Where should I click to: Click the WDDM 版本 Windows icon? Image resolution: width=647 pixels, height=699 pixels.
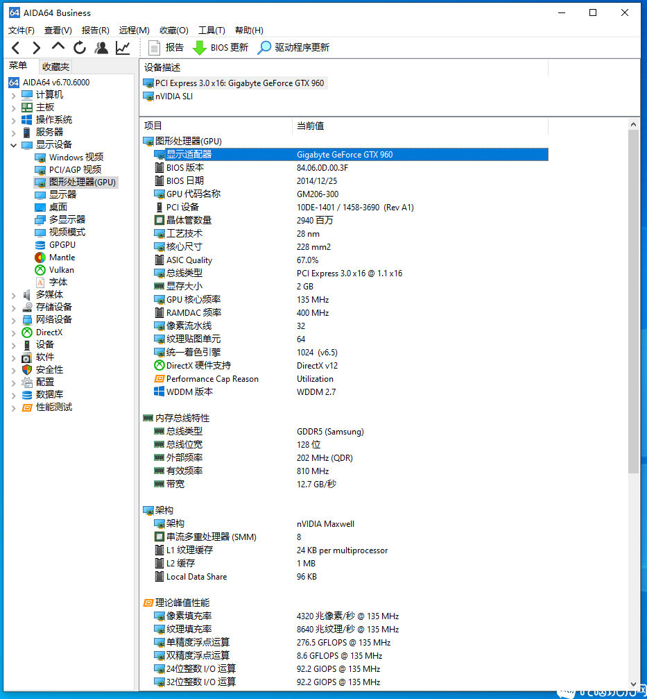tap(159, 392)
